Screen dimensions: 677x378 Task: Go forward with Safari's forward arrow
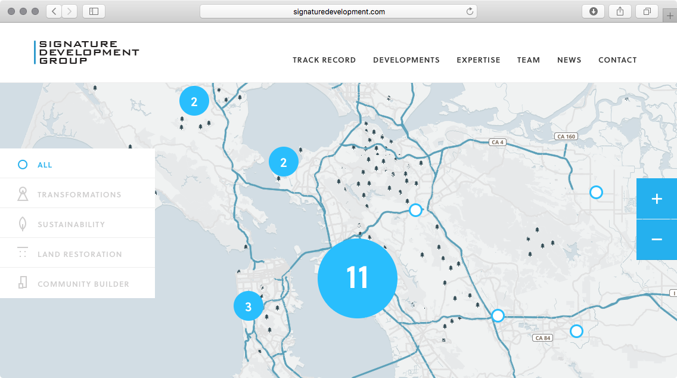(70, 11)
